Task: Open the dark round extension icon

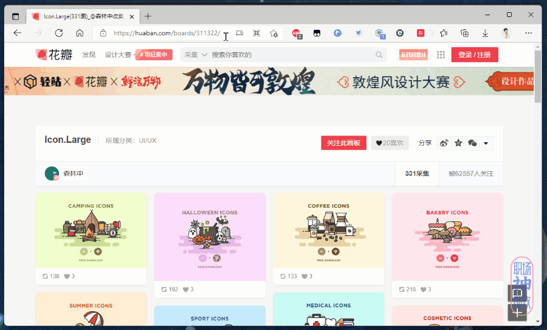Action: click(400, 33)
